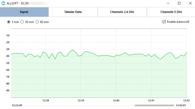Image resolution: width=195 pixels, height=109 pixels.
Task: Switch to the Signal tab
Action: pyautogui.click(x=24, y=12)
